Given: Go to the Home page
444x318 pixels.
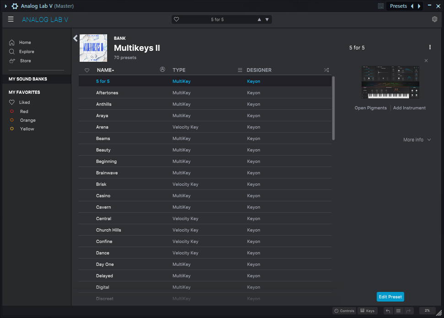Looking at the screenshot, I should [20, 43].
